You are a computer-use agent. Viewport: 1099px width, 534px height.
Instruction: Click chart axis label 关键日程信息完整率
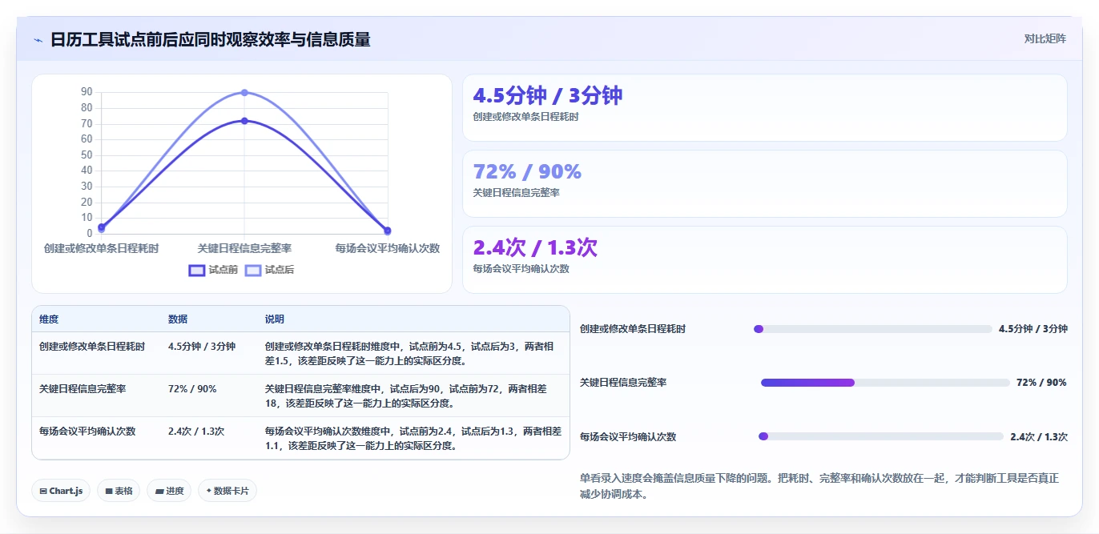click(x=244, y=248)
